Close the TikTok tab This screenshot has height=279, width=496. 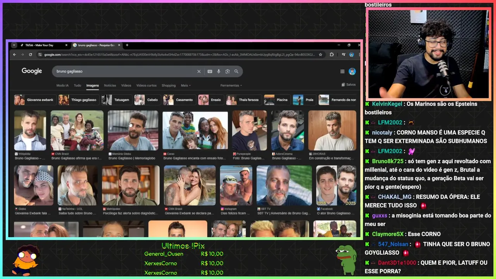[66, 45]
